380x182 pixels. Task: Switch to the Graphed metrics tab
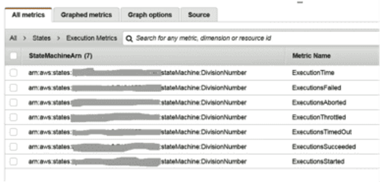point(86,15)
